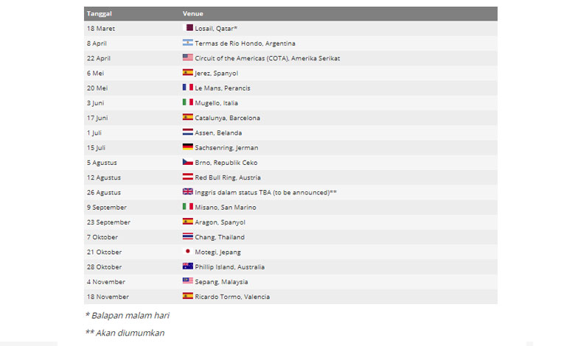Image resolution: width=575 pixels, height=346 pixels.
Task: Click the Czech flag beside Brno
Action: (188, 162)
